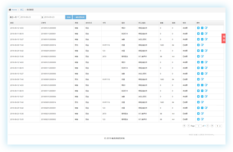Go to the next page with the single-right arrow
This screenshot has width=233, height=152.
tap(208, 126)
